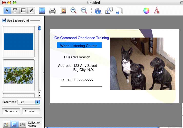The image size is (183, 128).
Task: Click the window toolbar toggle pill
Action: (181, 3)
